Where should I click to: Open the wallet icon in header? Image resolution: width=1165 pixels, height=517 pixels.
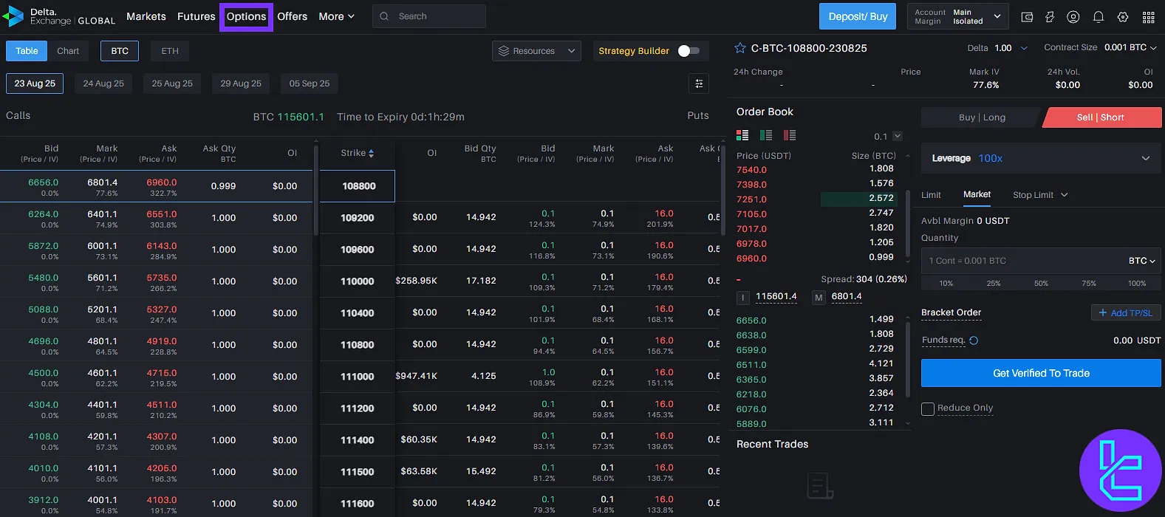point(1027,17)
